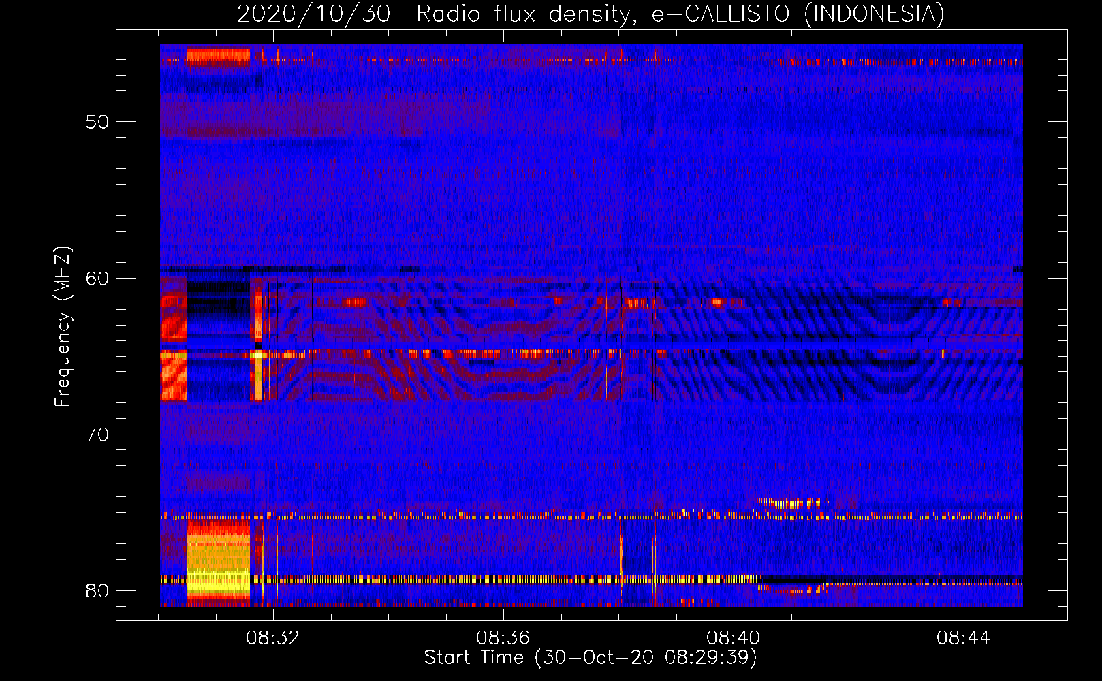Click the 'Start Time (30-Oct-20 08:29:39)' label
The image size is (1102, 681).
(591, 658)
